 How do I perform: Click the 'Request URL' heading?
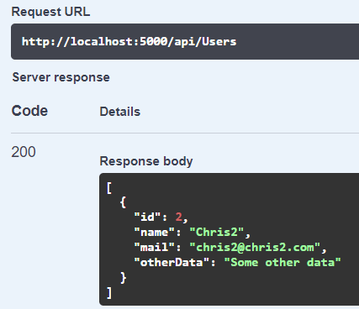[x=50, y=12]
